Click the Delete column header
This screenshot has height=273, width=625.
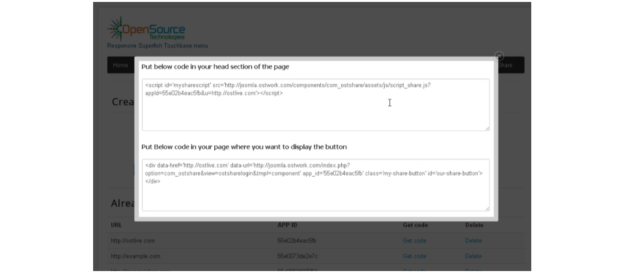click(475, 226)
